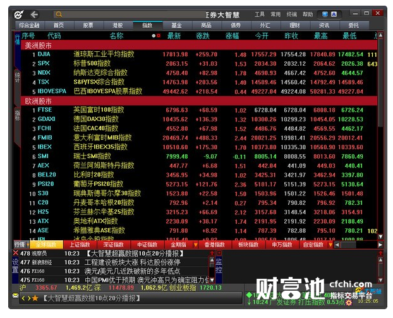393x318 pixels.
Task: Select the 申万指数 bottom tab
Action: (282, 245)
